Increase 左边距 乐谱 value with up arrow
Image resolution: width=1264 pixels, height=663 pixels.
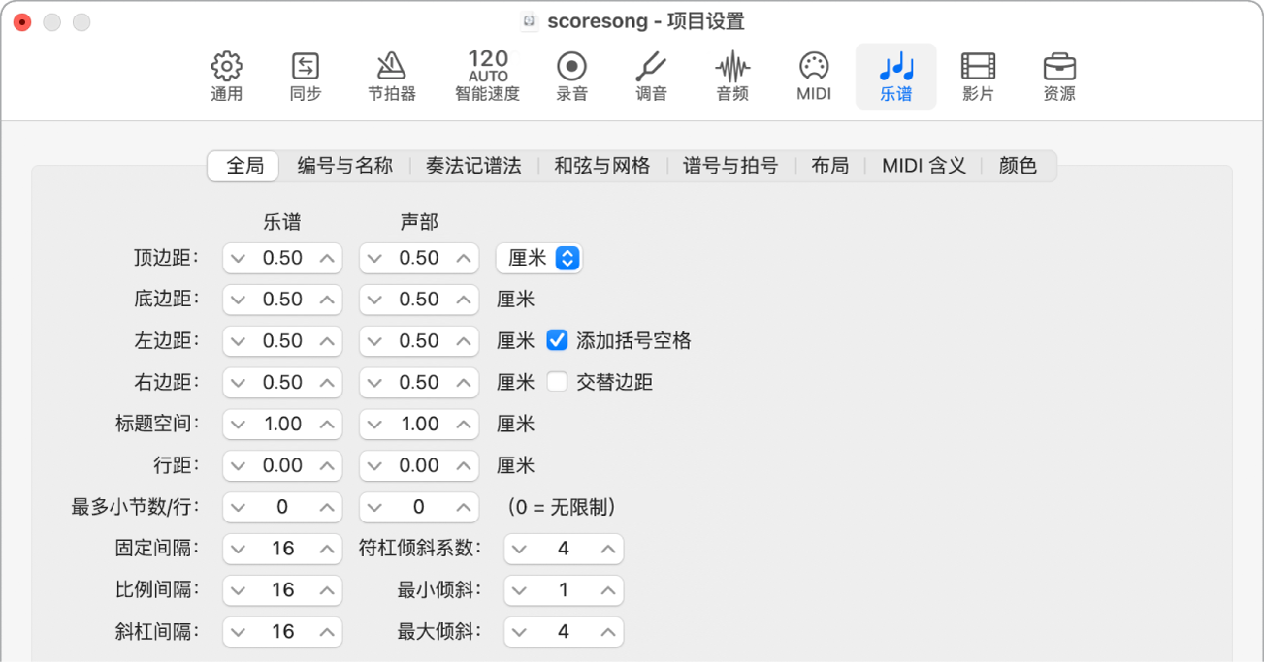pyautogui.click(x=328, y=341)
